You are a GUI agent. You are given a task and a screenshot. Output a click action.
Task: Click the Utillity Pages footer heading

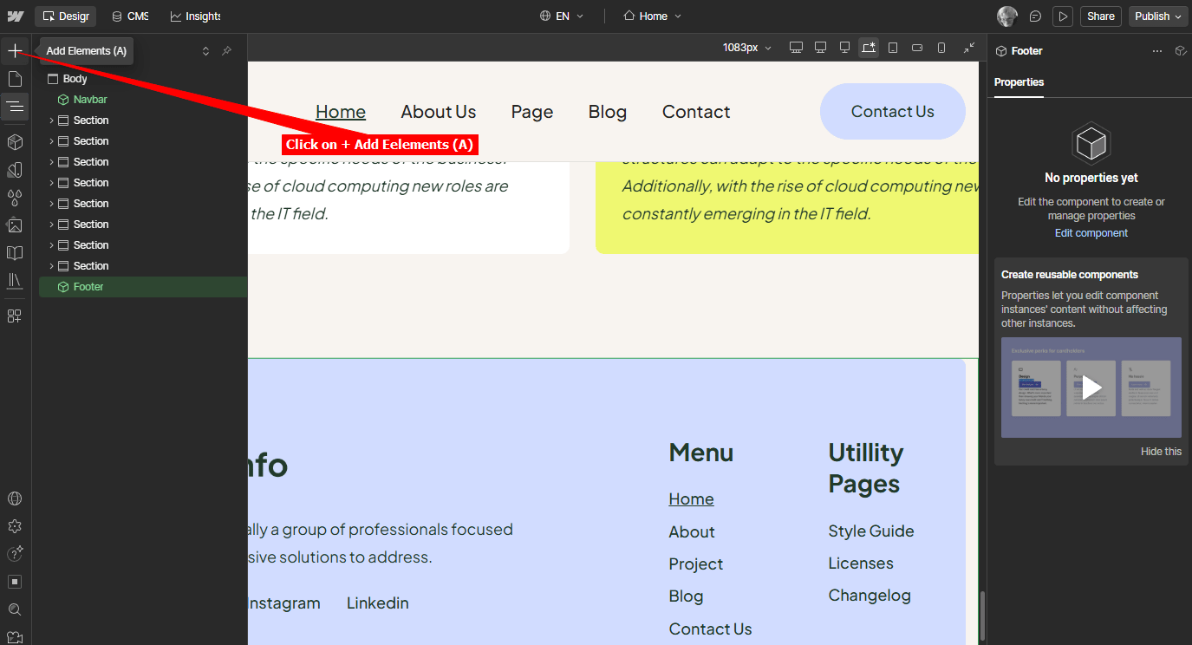(x=866, y=468)
